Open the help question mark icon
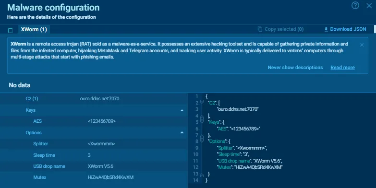Screen dimensions: 376x188 point(355,5)
